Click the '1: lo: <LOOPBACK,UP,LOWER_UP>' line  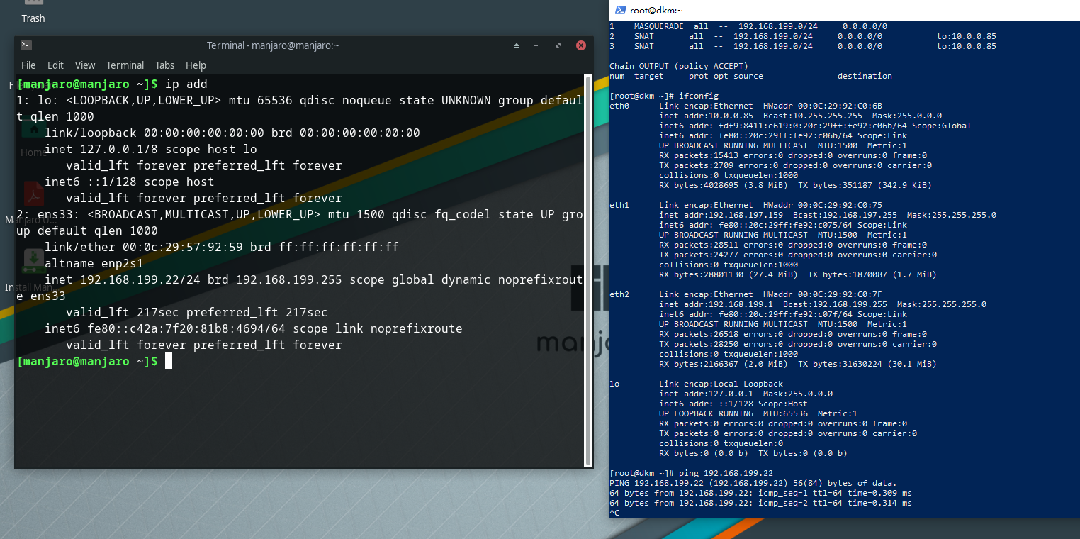pos(300,100)
